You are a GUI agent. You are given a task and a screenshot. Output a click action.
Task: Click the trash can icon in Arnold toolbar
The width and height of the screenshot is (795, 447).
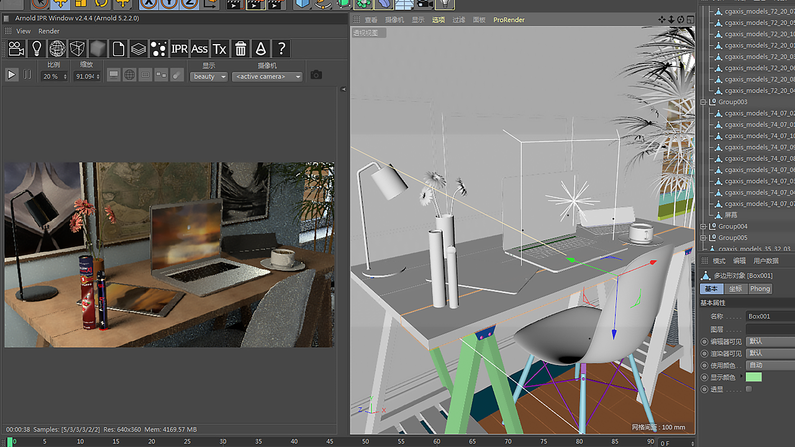[x=240, y=48]
